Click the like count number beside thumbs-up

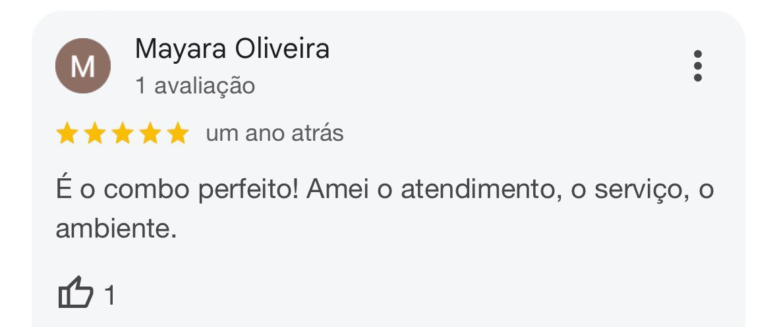pyautogui.click(x=110, y=295)
